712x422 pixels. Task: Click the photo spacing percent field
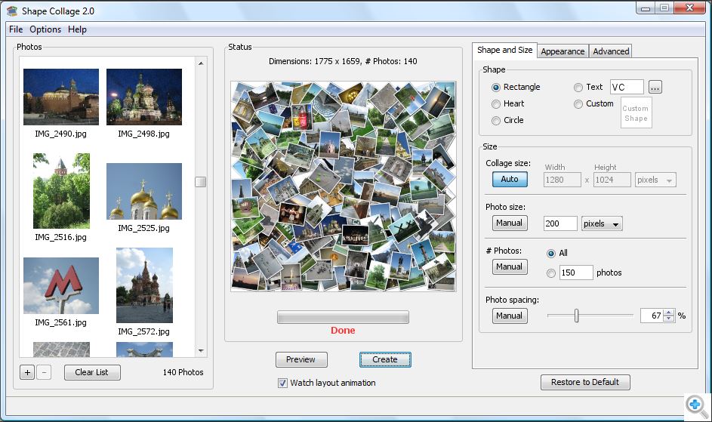[x=652, y=316]
